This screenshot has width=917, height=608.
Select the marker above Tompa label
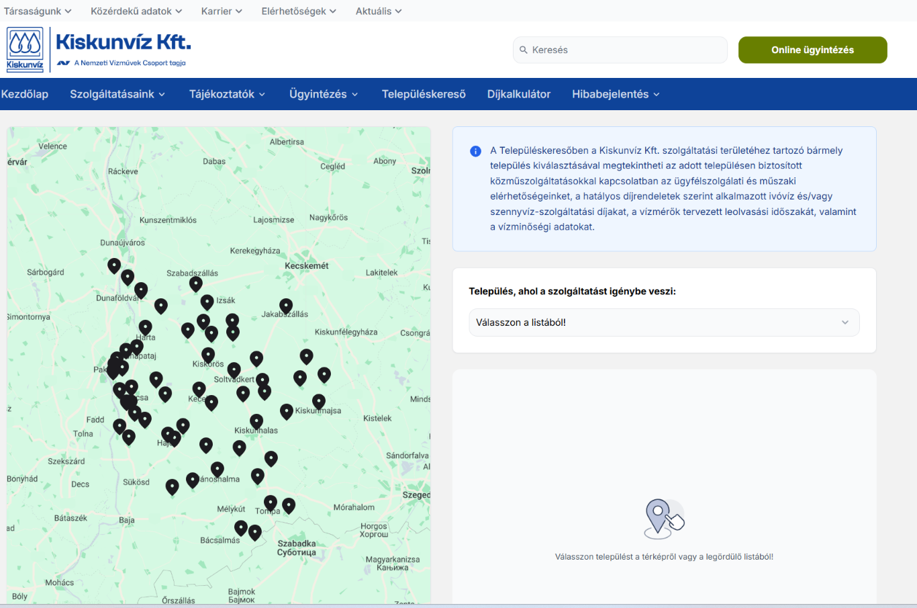pyautogui.click(x=271, y=502)
